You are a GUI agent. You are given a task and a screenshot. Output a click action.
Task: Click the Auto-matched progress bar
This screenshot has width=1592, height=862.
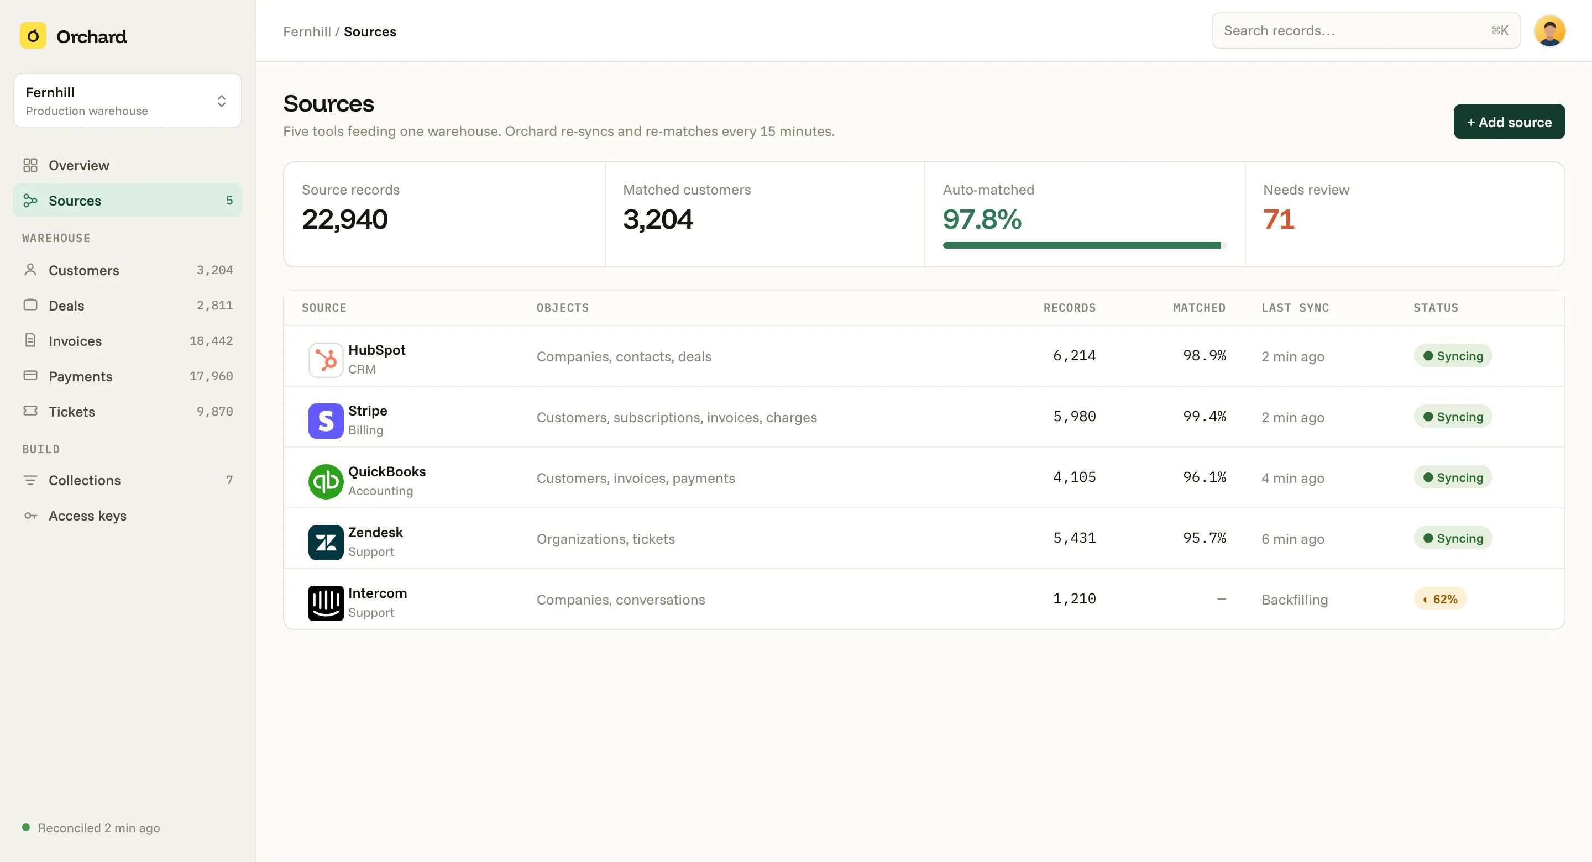[x=1084, y=245]
